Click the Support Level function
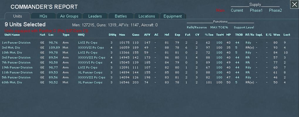Screen dimensions: 299x117 coord(244,27)
